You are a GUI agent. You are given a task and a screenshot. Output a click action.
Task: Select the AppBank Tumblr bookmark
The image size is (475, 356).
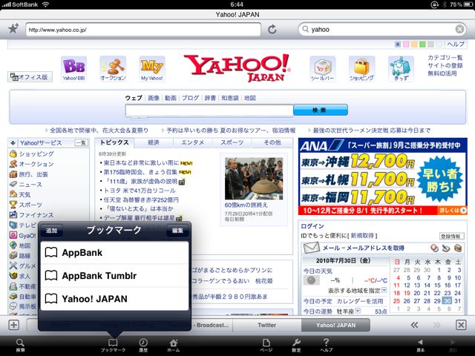(x=114, y=276)
